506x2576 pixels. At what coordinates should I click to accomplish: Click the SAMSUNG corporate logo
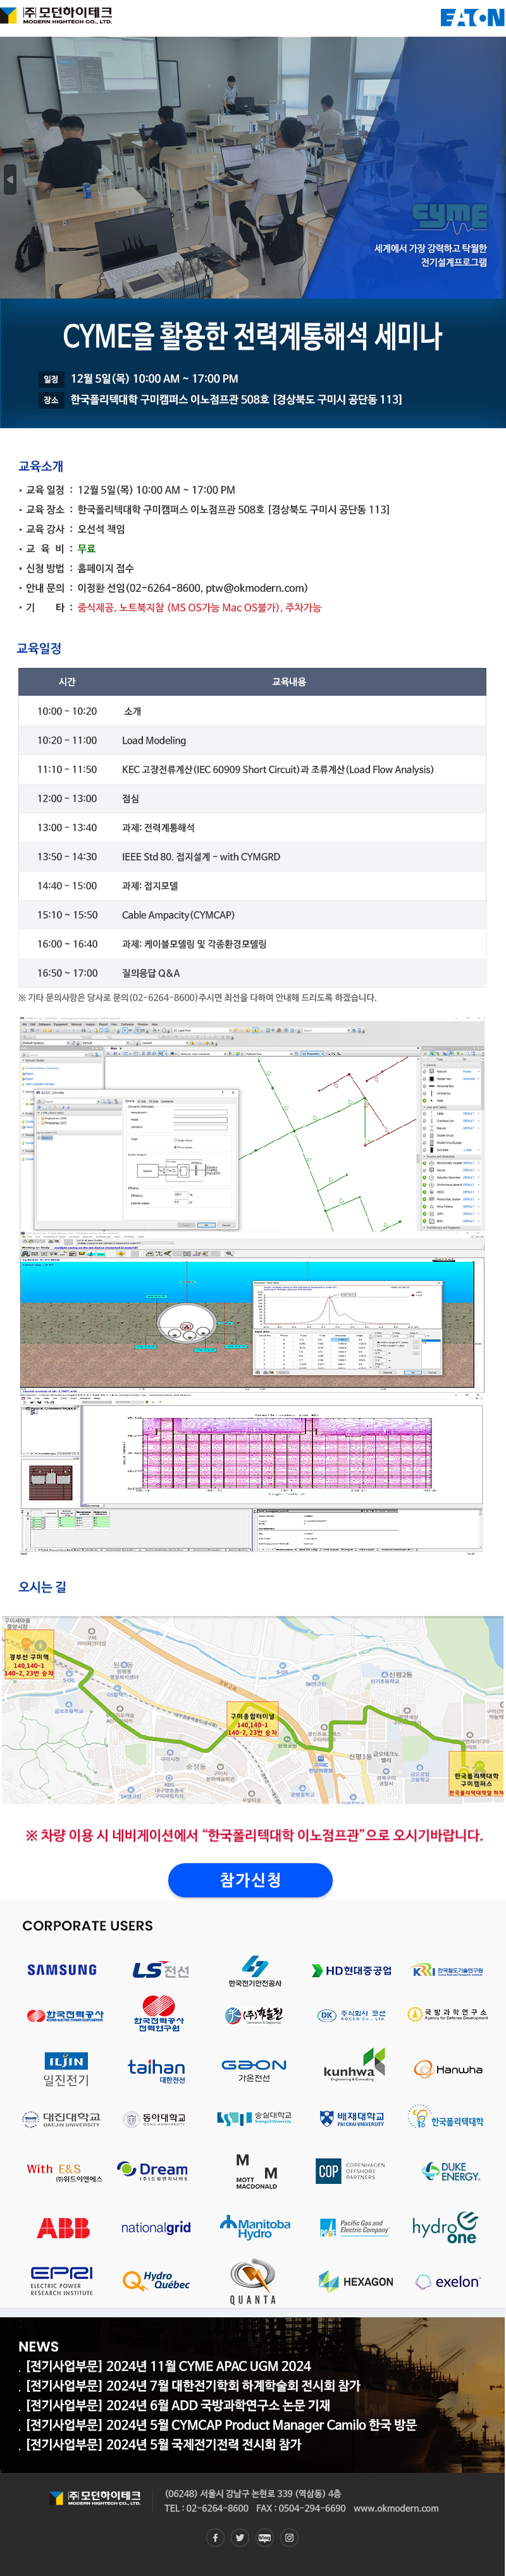[x=62, y=1969]
